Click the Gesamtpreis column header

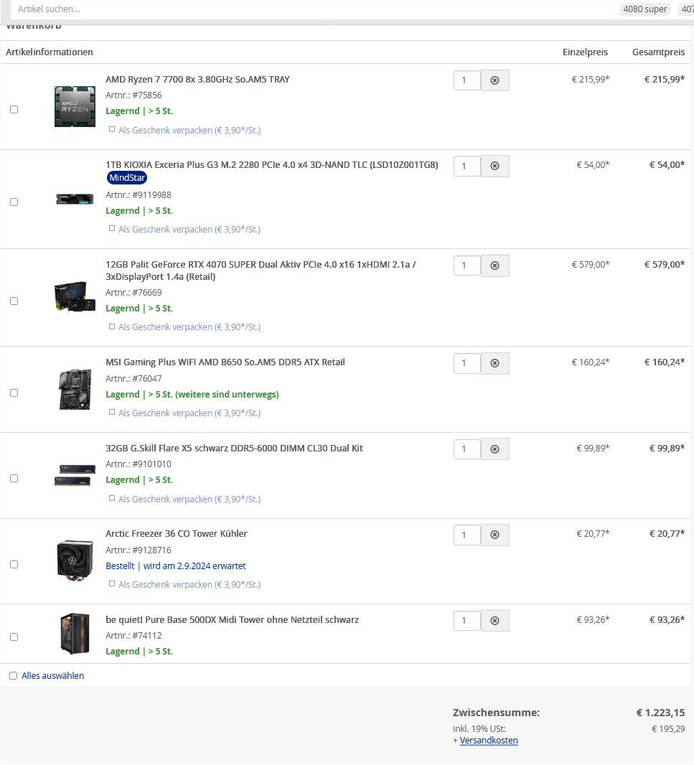pos(658,52)
